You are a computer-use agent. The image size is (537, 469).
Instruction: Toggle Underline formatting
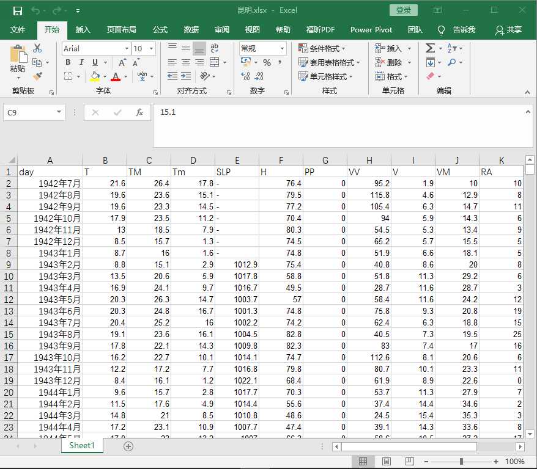tap(95, 62)
